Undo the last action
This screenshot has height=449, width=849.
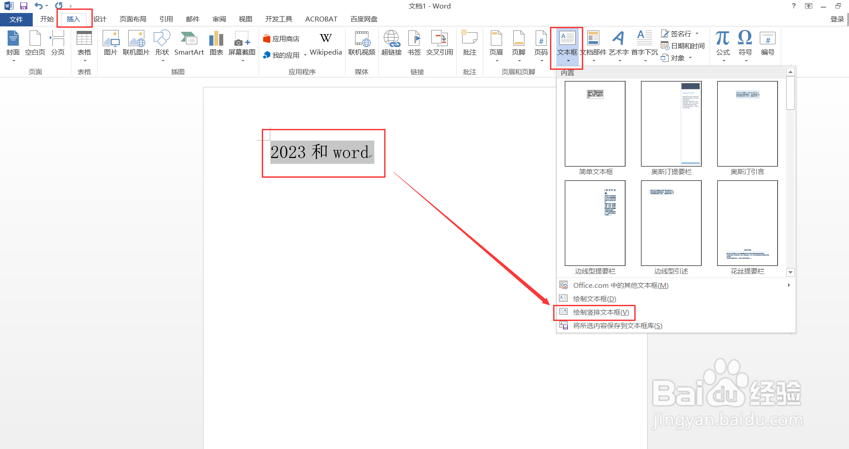39,6
